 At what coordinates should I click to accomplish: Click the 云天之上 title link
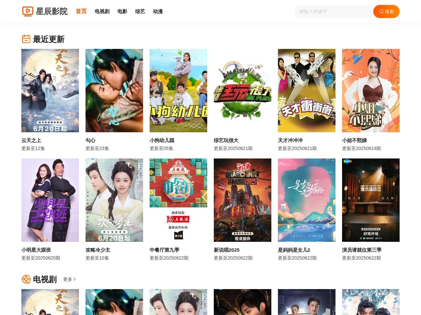click(31, 140)
